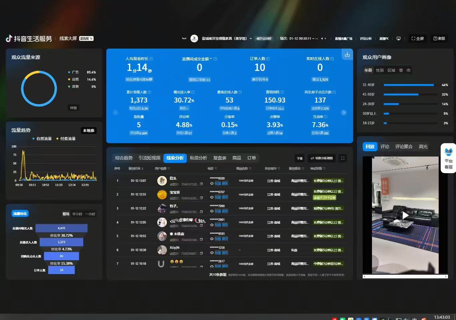Image resolution: width=456 pixels, height=320 pixels.
Task: Click the 31-40岁 age distribution bar
Action: (x=409, y=85)
